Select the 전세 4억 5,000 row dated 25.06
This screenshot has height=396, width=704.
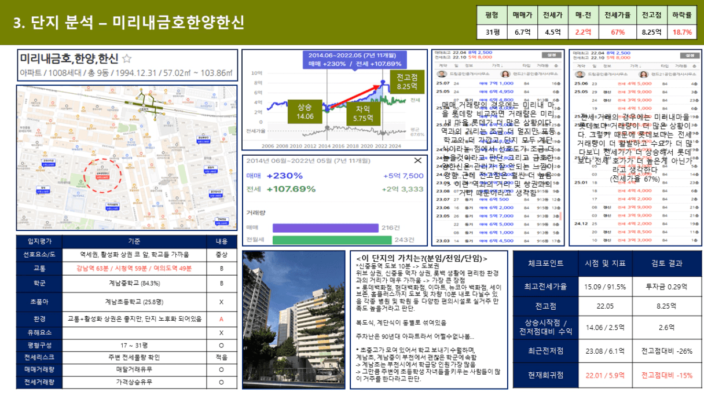(636, 84)
